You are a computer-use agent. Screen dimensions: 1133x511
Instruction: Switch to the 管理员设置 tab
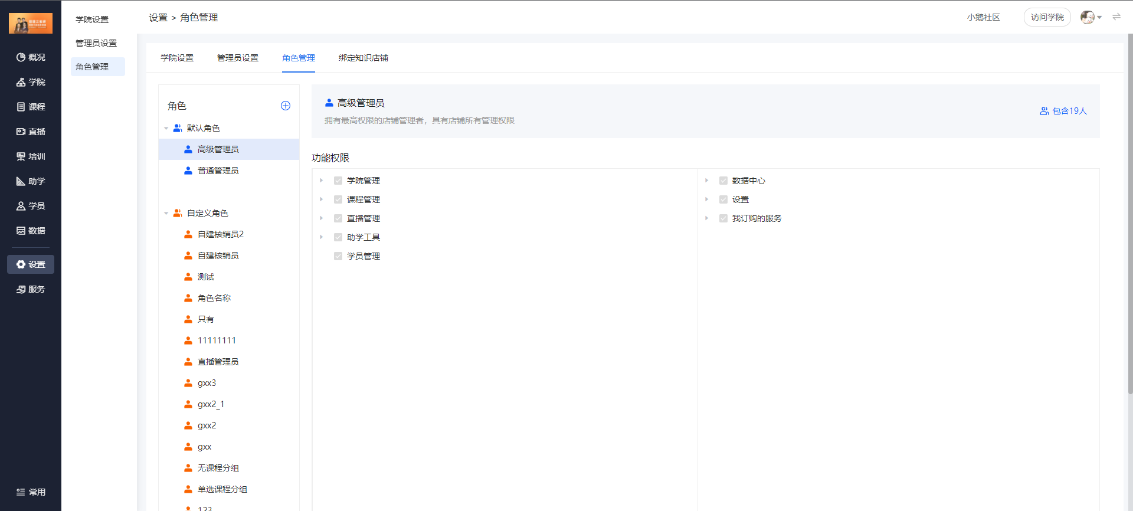[238, 58]
